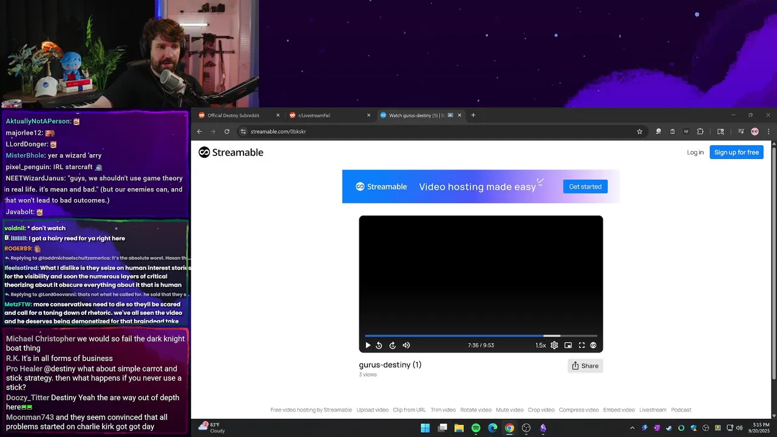Image resolution: width=777 pixels, height=437 pixels.
Task: Open Chrome three-dot menu
Action: [769, 131]
